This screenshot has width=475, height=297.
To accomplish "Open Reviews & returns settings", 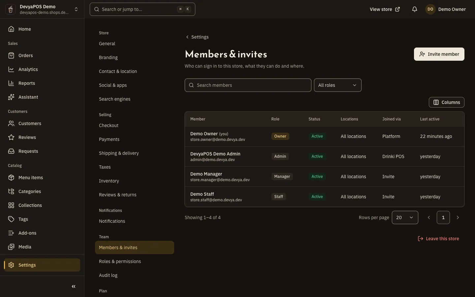I will 135,195.
